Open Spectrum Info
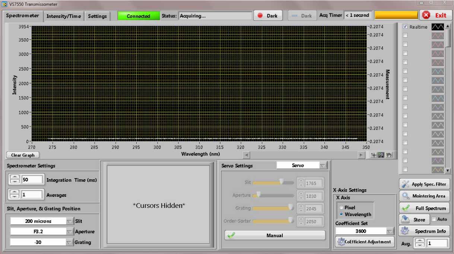This screenshot has height=254, width=454. pyautogui.click(x=424, y=231)
